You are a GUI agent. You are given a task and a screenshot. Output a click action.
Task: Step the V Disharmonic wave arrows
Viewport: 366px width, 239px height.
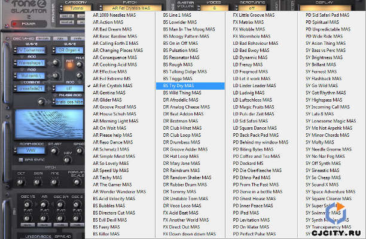(16, 50)
